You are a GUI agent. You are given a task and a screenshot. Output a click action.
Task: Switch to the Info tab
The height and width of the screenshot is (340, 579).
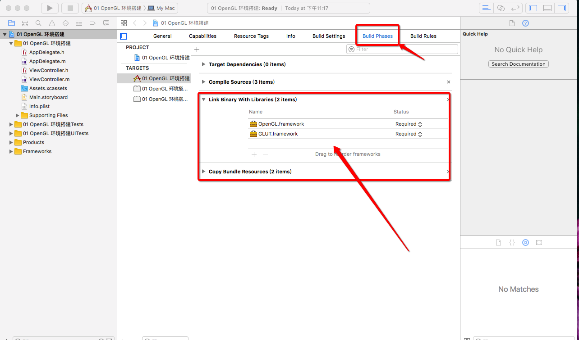pyautogui.click(x=291, y=36)
